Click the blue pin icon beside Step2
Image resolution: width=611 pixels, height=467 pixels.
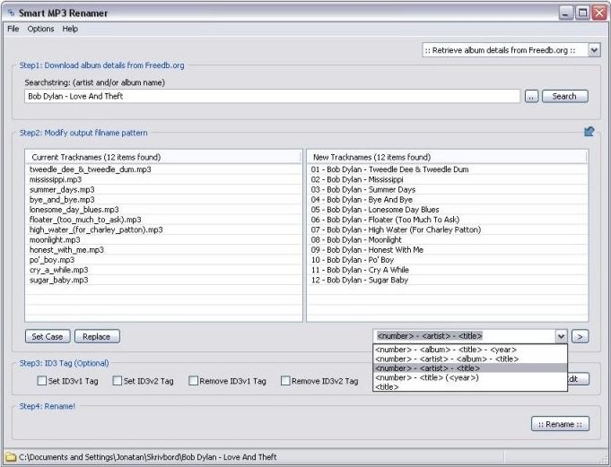coord(589,132)
